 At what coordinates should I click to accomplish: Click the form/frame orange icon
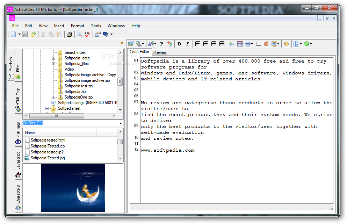coord(274,44)
